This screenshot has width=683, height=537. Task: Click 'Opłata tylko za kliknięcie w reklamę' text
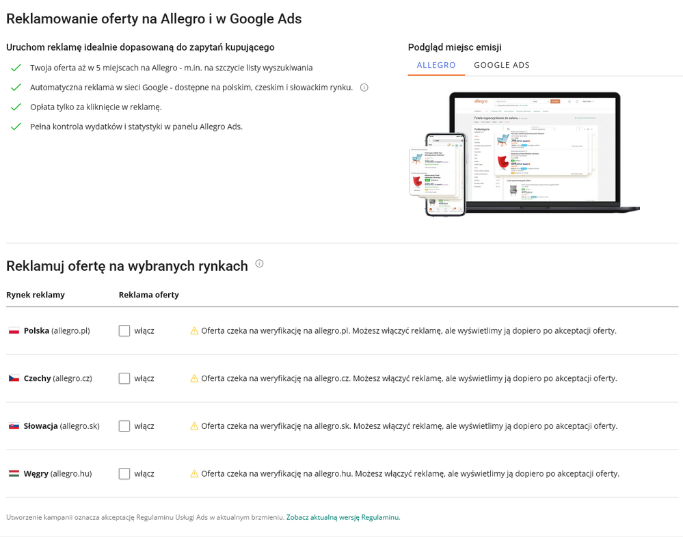96,107
